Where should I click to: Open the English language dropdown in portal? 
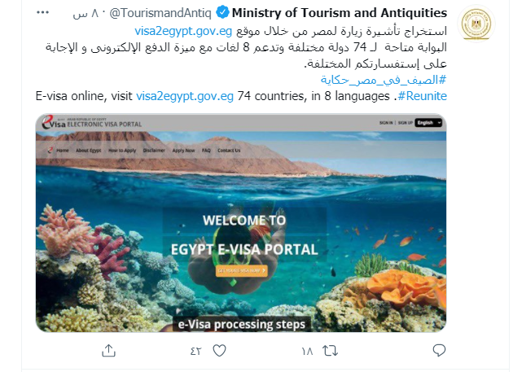point(428,123)
